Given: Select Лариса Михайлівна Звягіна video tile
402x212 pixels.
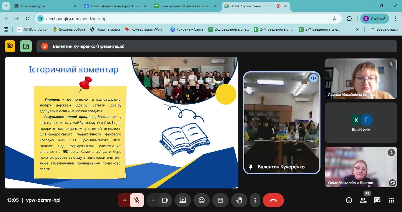Looking at the screenshot, I should pyautogui.click(x=361, y=78).
